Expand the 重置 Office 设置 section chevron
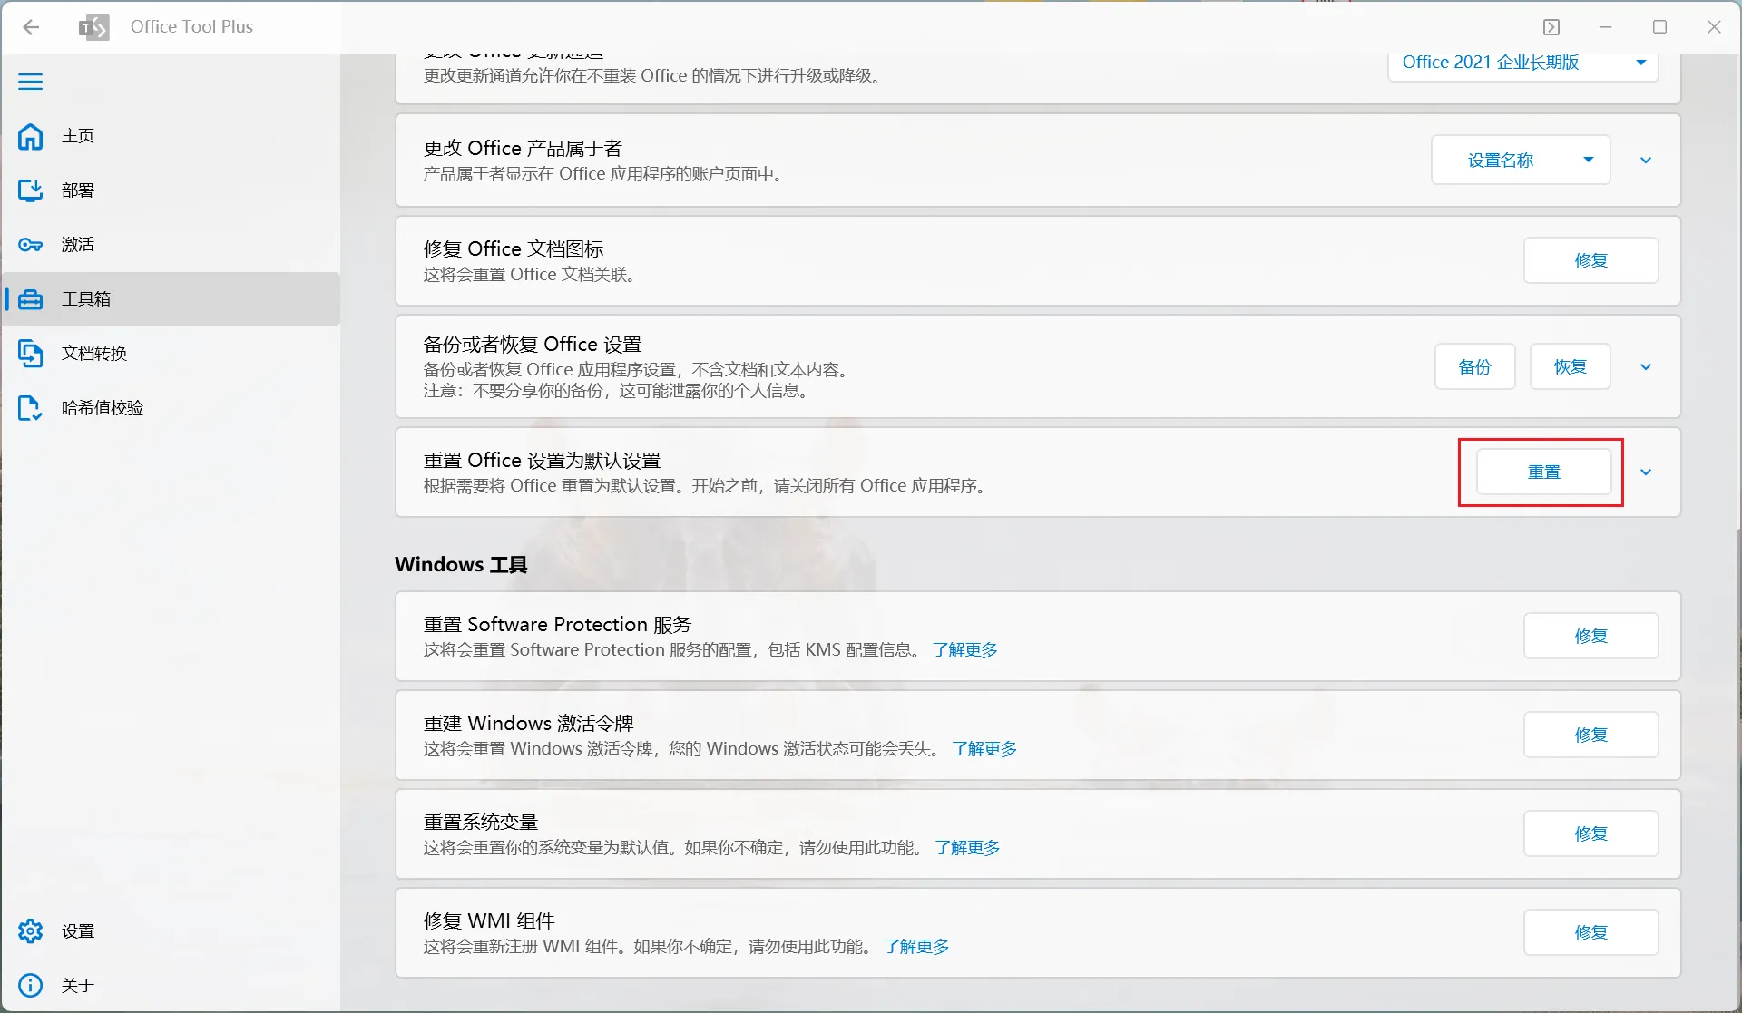The width and height of the screenshot is (1742, 1013). [1648, 472]
